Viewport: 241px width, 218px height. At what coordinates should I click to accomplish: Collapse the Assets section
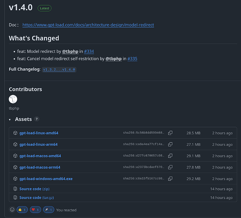point(10,119)
